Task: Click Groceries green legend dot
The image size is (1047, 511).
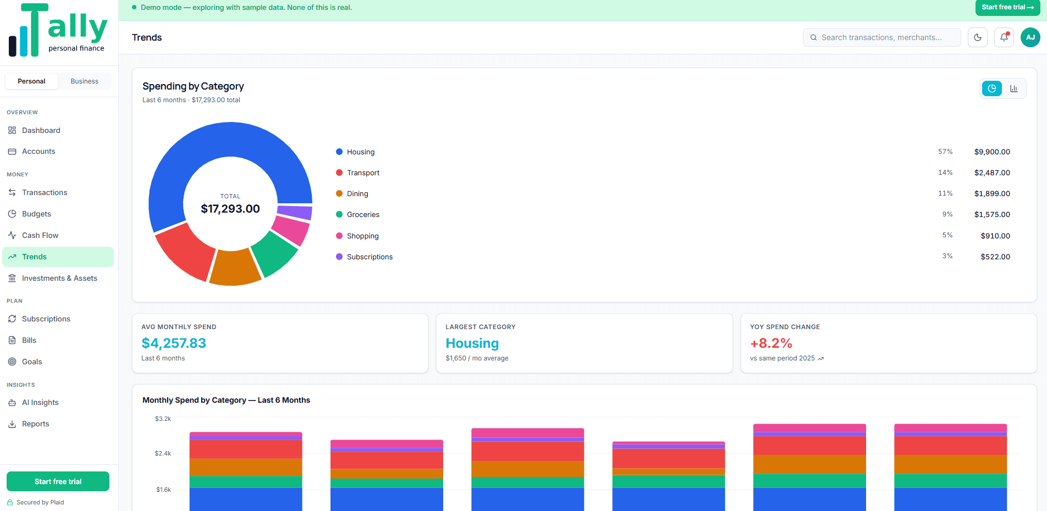Action: coord(339,214)
